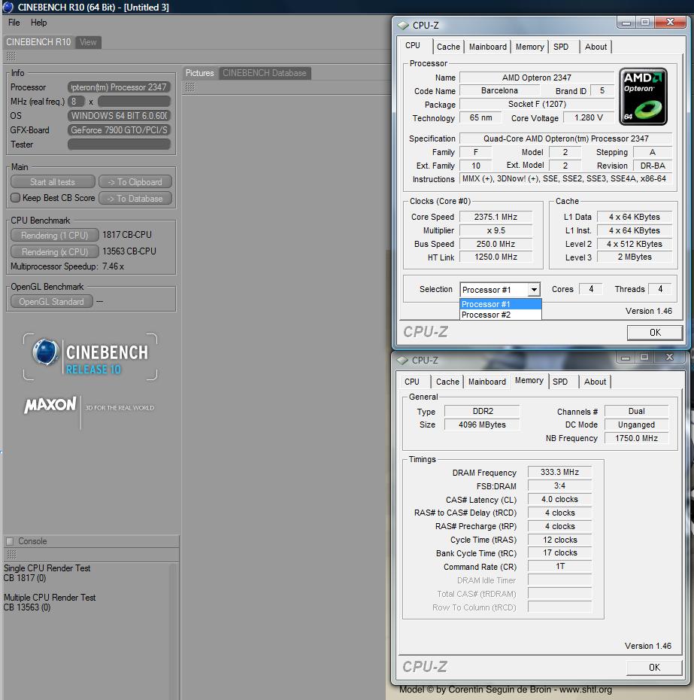Click the console vertical scrollbar

click(174, 631)
